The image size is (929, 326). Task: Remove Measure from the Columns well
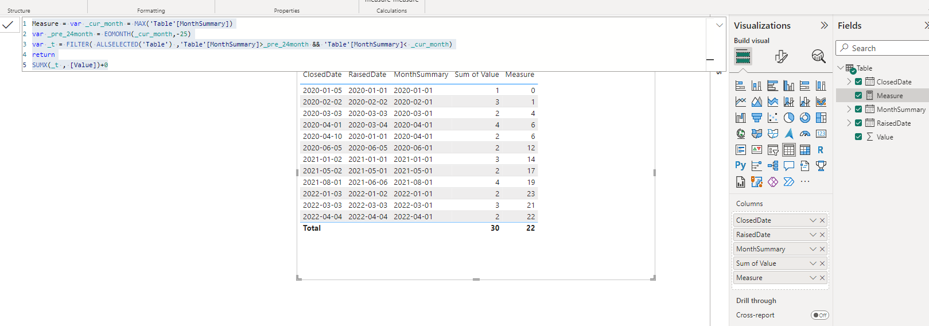[x=822, y=278]
